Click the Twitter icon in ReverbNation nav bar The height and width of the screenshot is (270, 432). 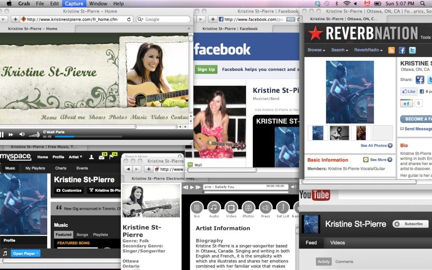click(413, 50)
